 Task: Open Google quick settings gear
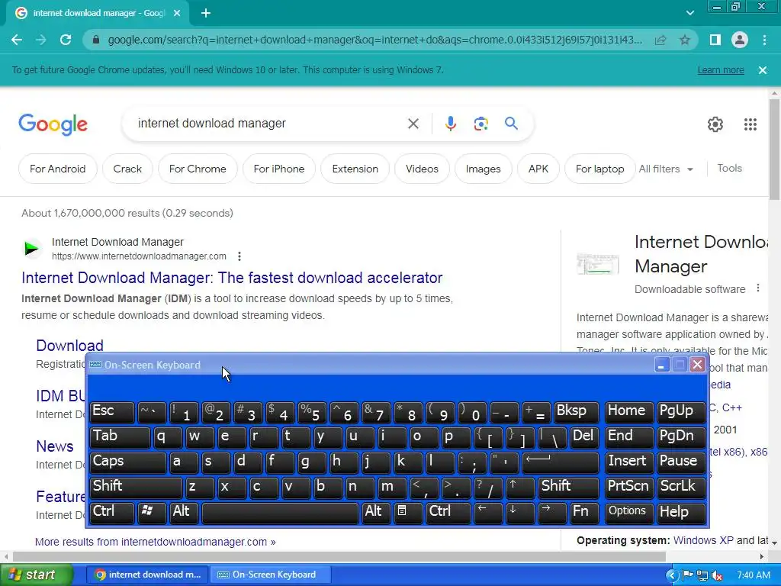tap(715, 124)
